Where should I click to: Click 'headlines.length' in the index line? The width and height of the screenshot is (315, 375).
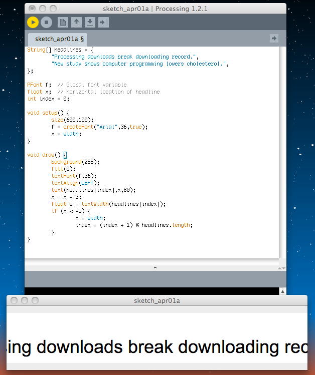pos(166,225)
